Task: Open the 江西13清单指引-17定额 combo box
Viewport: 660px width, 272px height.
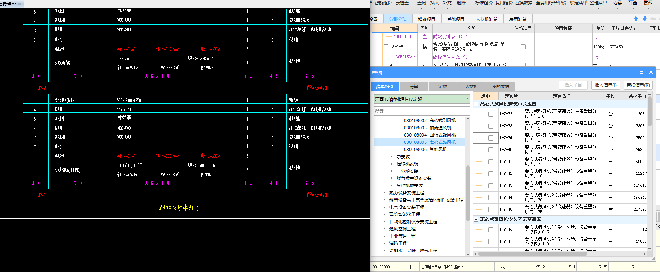Action: tap(422, 99)
